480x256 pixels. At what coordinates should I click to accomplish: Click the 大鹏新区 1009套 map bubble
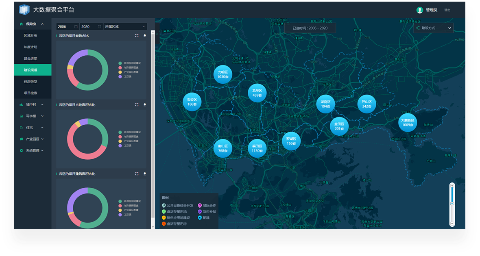[x=408, y=122]
